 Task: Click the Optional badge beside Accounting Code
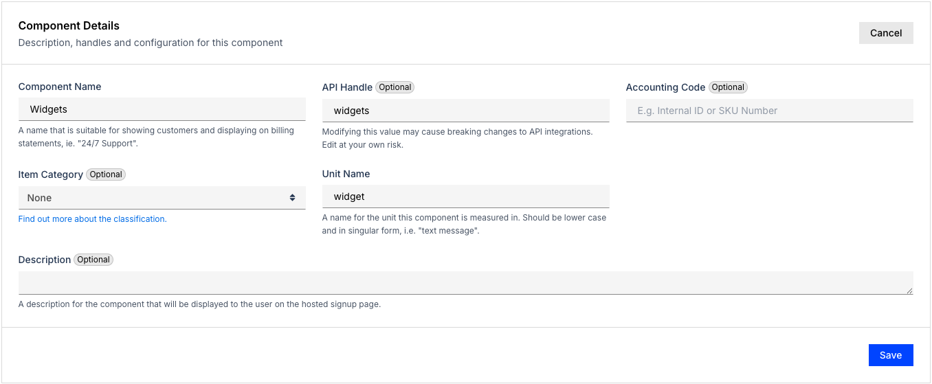(728, 87)
